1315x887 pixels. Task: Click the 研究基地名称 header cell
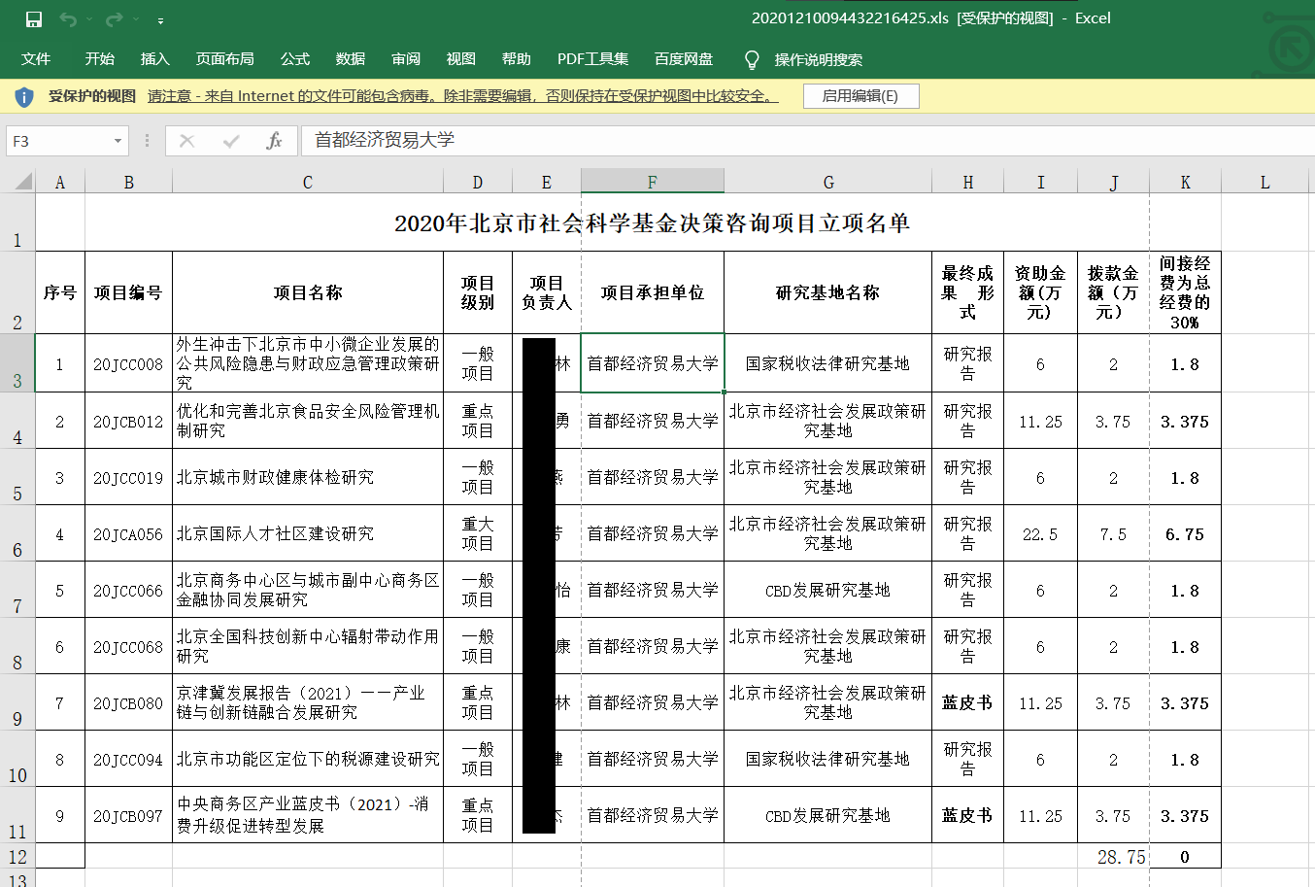click(x=827, y=292)
